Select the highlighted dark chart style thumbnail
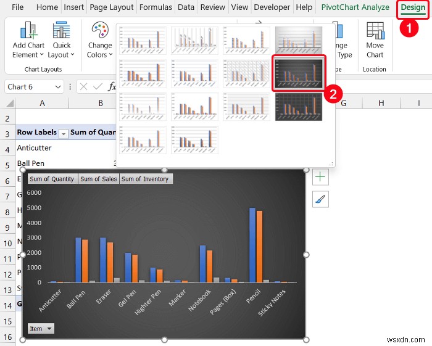Screen dimensions: 432x346 tap(299, 73)
